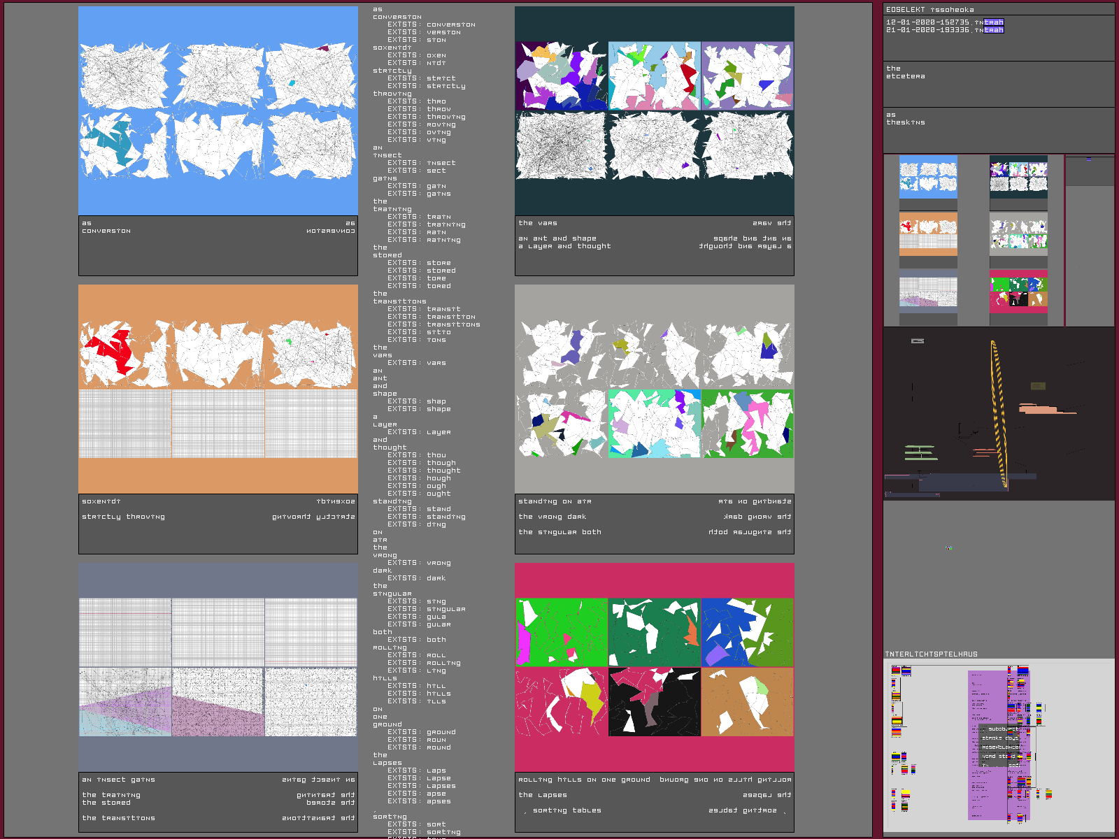Click the 'the wars' caption text
The image size is (1119, 839).
[x=538, y=223]
